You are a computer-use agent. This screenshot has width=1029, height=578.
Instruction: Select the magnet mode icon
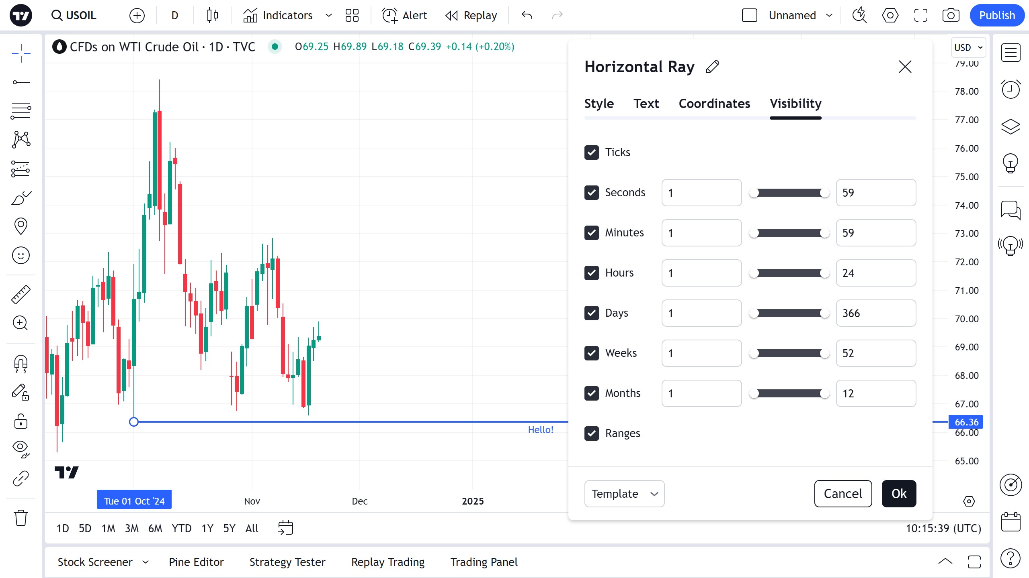[21, 364]
